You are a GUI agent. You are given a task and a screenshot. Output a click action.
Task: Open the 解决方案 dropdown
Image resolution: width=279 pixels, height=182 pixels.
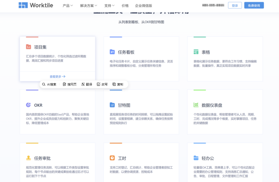[x=88, y=5]
